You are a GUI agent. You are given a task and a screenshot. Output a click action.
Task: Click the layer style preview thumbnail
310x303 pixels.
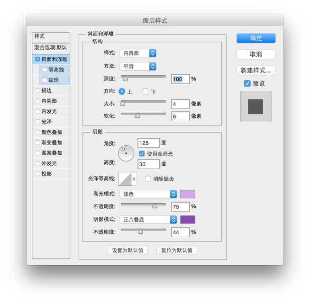(x=255, y=107)
